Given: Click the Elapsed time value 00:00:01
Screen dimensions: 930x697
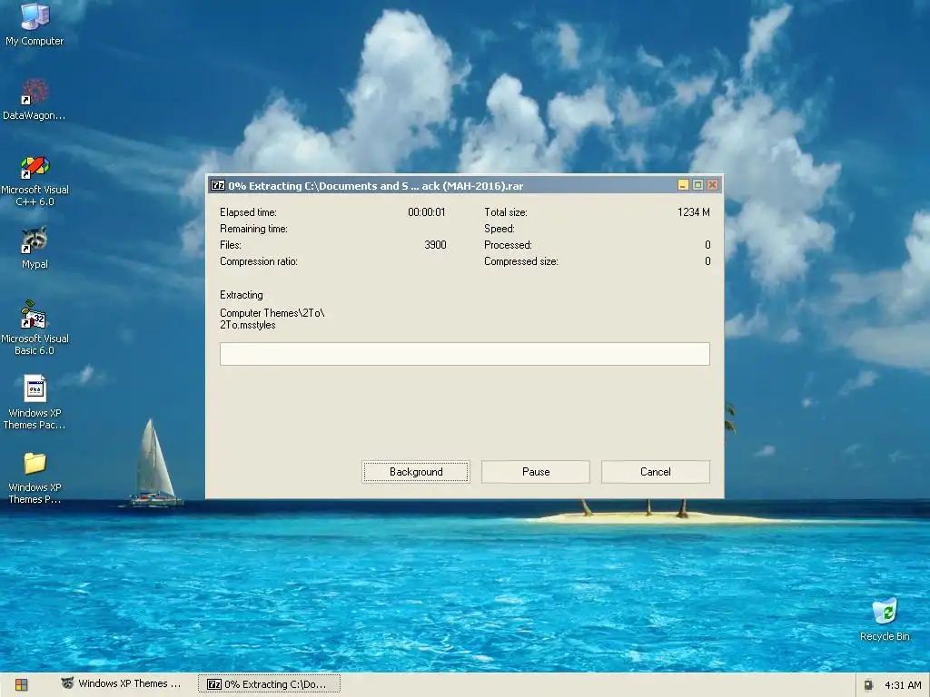Looking at the screenshot, I should point(427,212).
